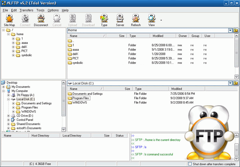The height and width of the screenshot is (167, 240).
Task: Open the Server toolbar icon
Action: 120,20
